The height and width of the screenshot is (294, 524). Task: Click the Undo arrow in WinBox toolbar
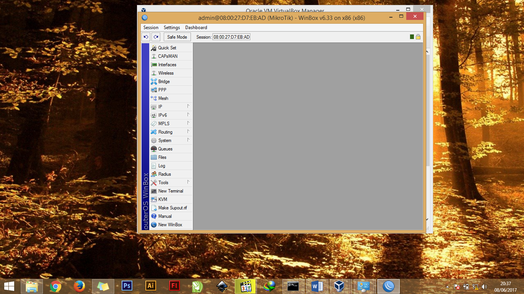click(146, 37)
